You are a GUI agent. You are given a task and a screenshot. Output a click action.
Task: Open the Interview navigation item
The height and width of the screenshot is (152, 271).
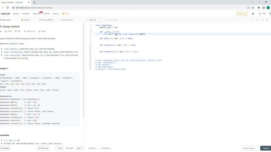36,14
